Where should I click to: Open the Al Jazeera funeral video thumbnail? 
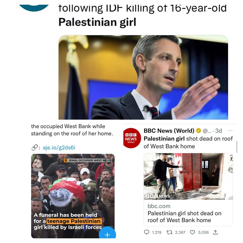(73, 196)
